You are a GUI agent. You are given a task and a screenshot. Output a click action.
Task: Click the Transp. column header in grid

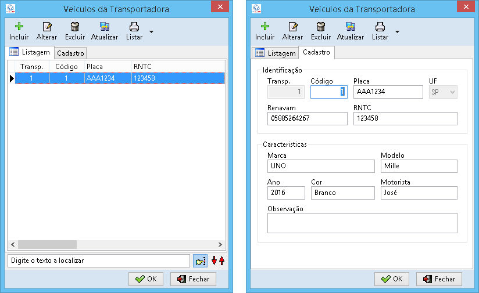(33, 67)
